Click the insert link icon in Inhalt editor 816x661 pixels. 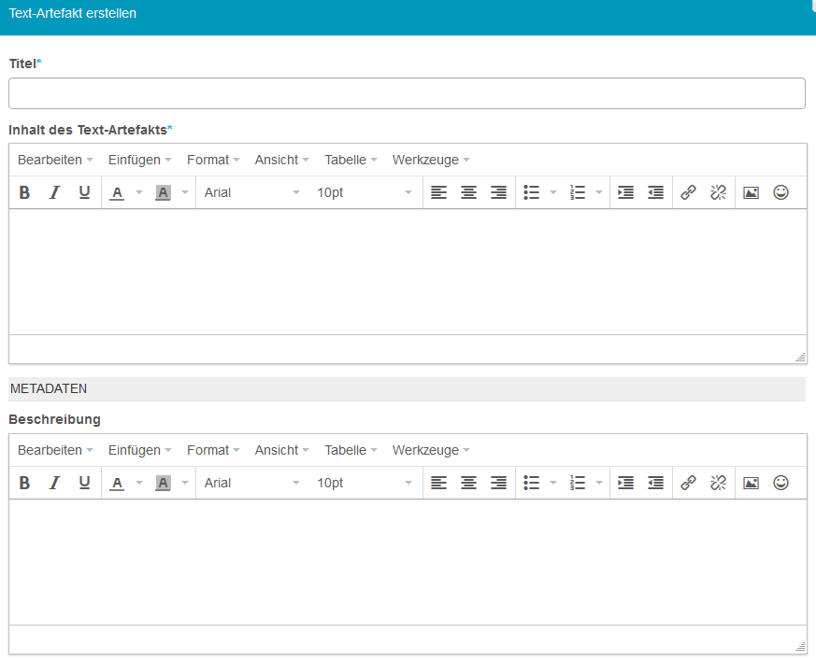click(688, 192)
